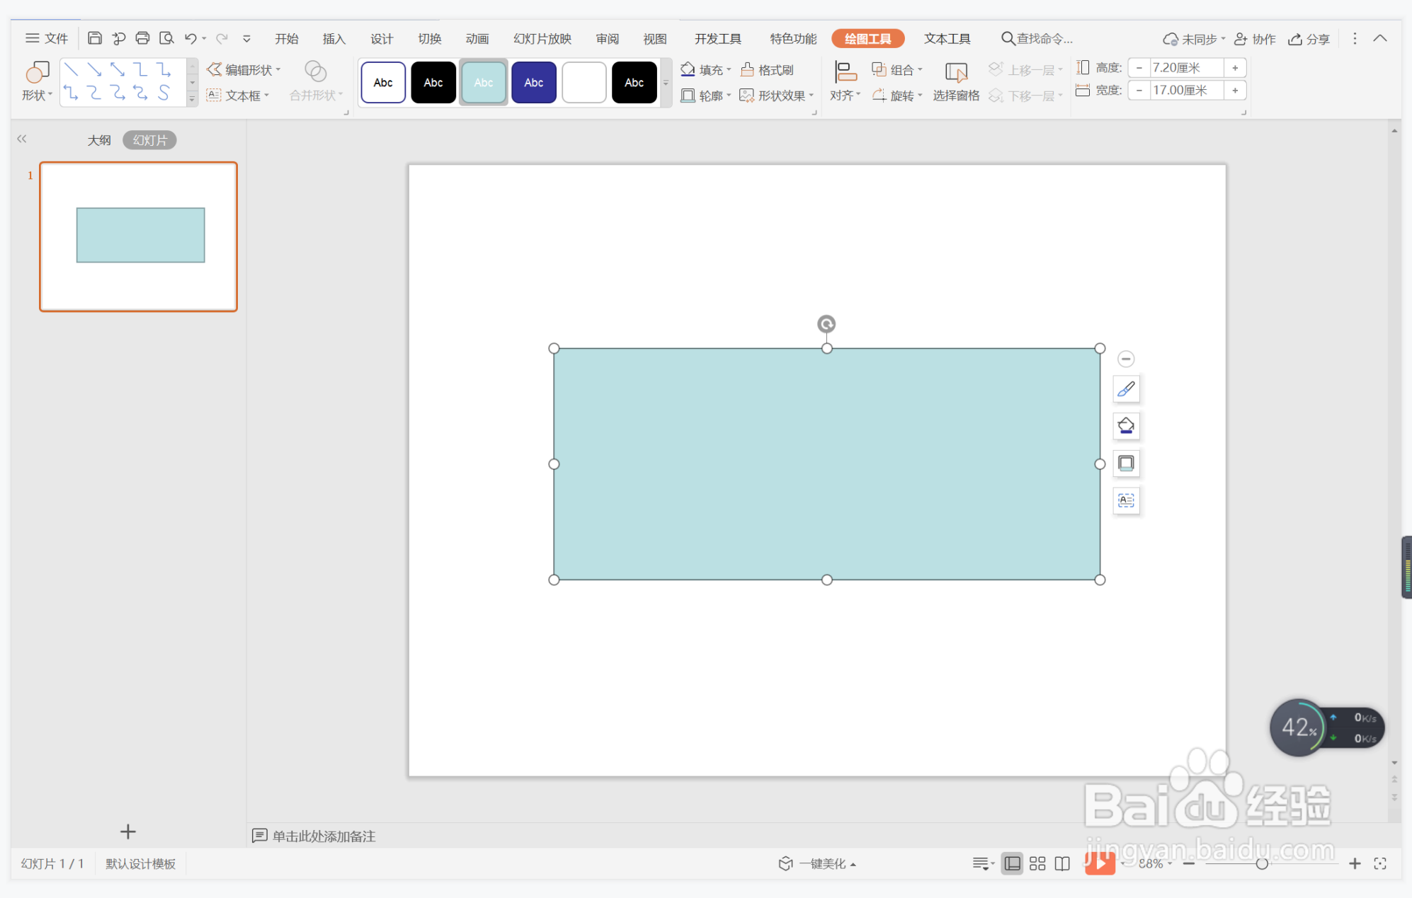
Task: Switch to reading view in the status bar
Action: tap(1062, 863)
